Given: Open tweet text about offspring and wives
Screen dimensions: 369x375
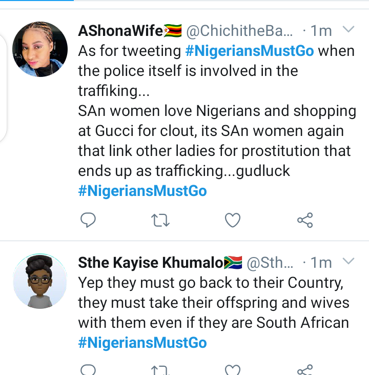Looking at the screenshot, I should 213,303.
